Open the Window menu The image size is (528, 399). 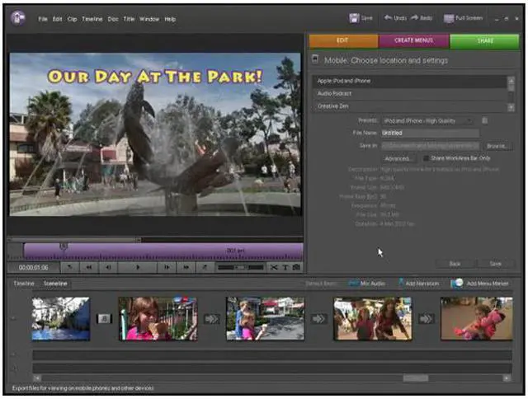[149, 19]
